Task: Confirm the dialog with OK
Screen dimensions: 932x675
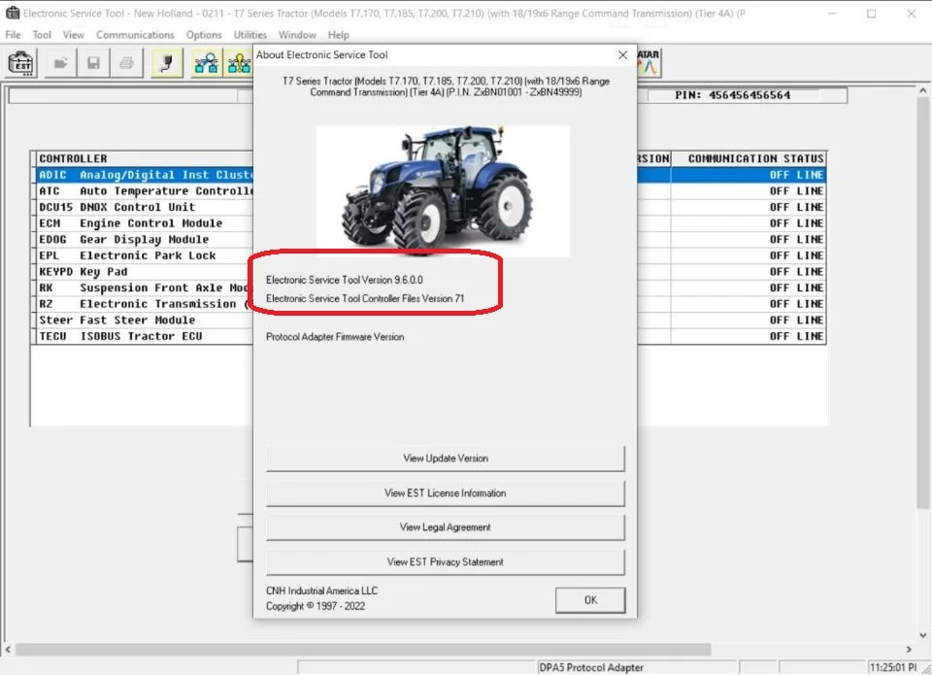Action: click(x=590, y=600)
